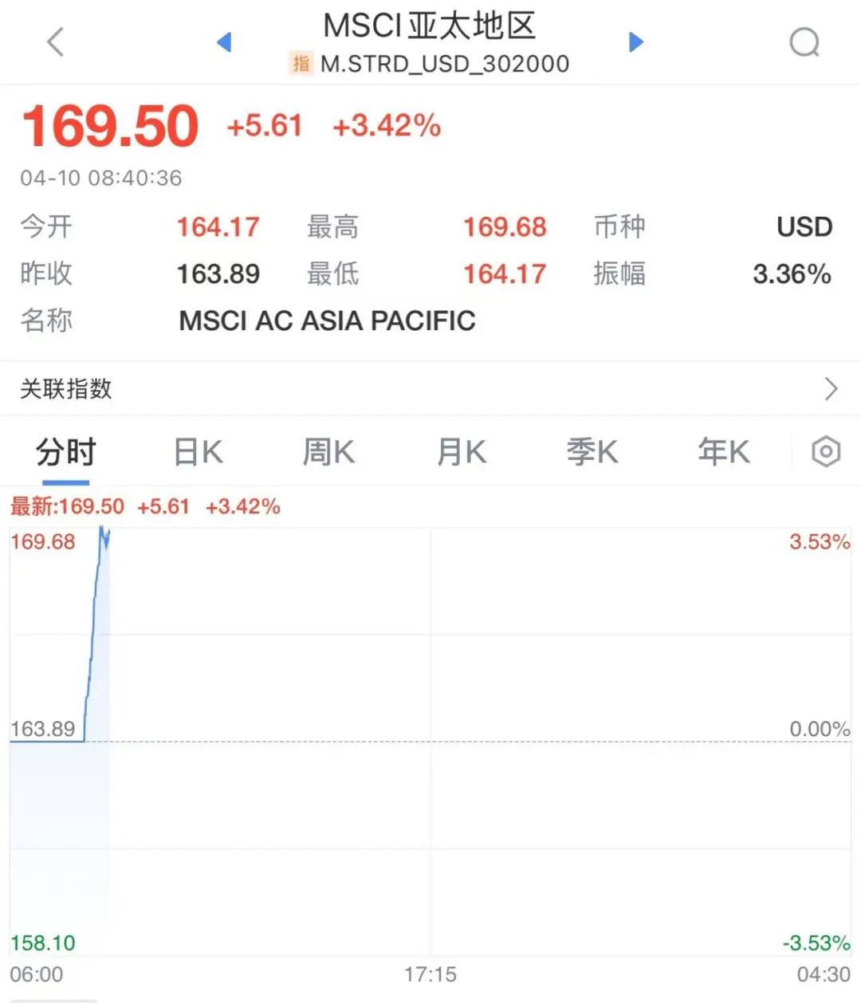Image resolution: width=861 pixels, height=1003 pixels.
Task: Tap the 169.50 latest price
Action: click(110, 126)
